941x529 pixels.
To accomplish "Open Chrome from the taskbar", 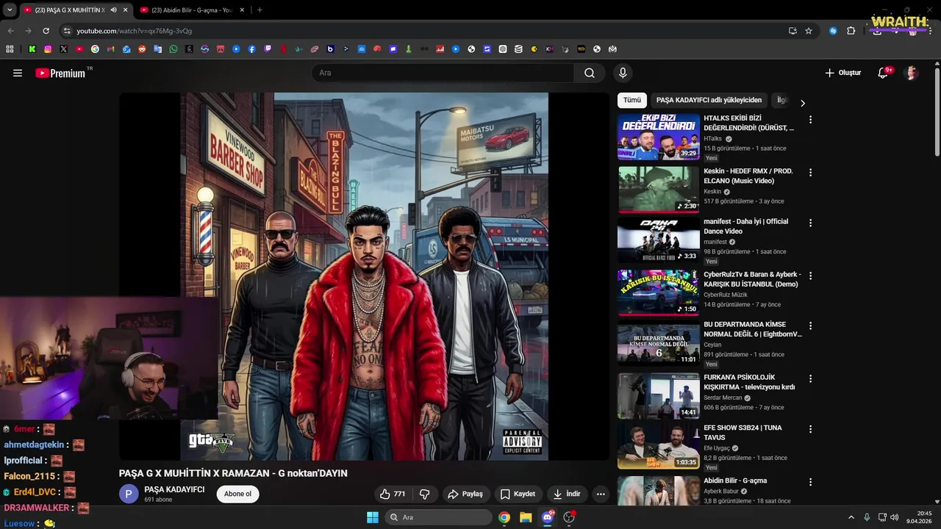I will point(504,517).
